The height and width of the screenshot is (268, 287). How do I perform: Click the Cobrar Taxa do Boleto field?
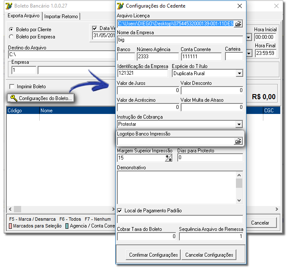146,236
